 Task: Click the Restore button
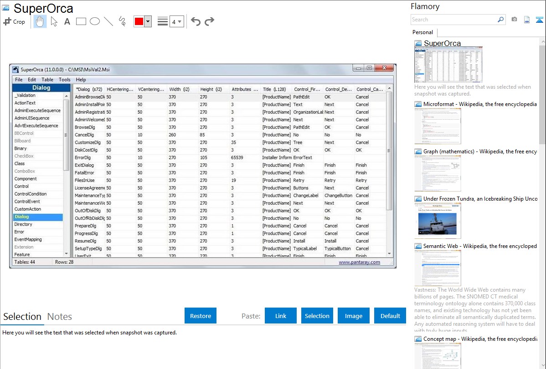point(201,316)
